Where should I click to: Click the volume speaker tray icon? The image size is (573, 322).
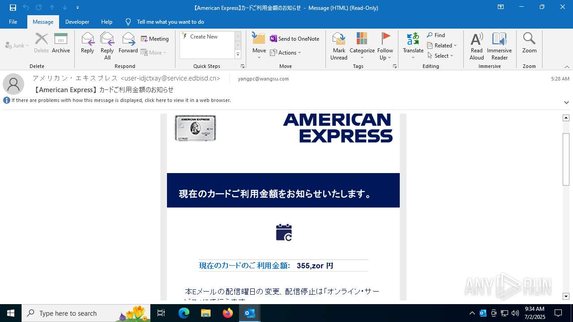coord(515,313)
